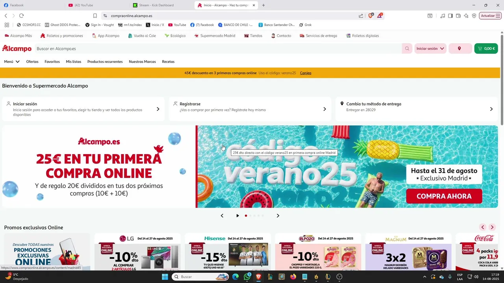The image size is (504, 283).
Task: Open Servicios de entrega link
Action: [x=318, y=36]
